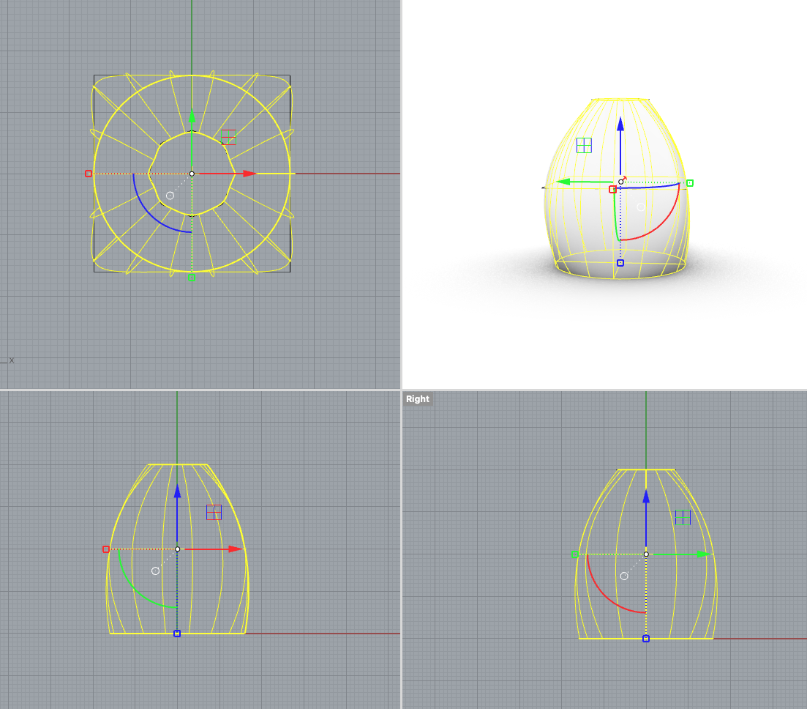Select the red X-axis gumball arrow in Top viewport
The width and height of the screenshot is (807, 709).
click(246, 174)
